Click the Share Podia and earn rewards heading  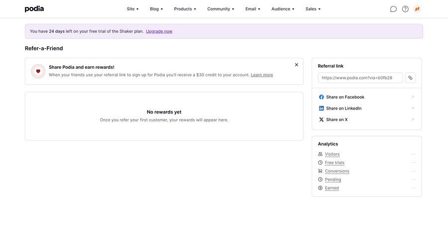coord(82,67)
